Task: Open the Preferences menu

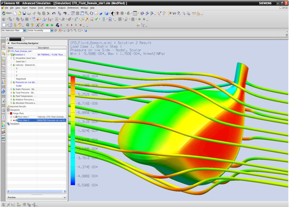Action: tap(73, 8)
